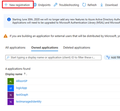Focus the display name search field
120x111 pixels.
tap(53, 57)
